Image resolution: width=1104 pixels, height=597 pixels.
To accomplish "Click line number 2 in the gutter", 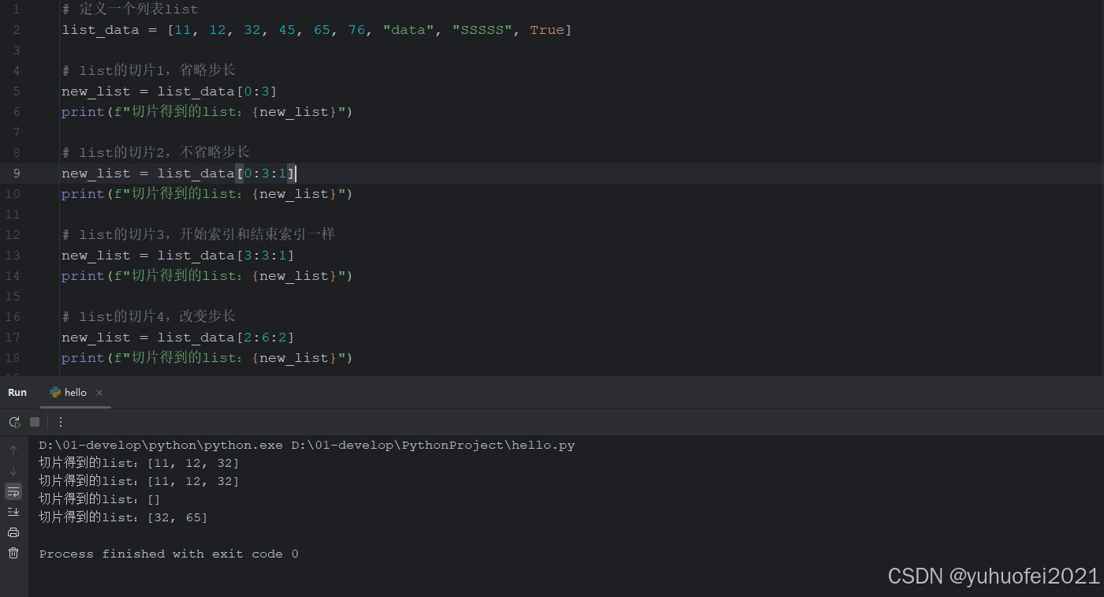I will coord(17,30).
